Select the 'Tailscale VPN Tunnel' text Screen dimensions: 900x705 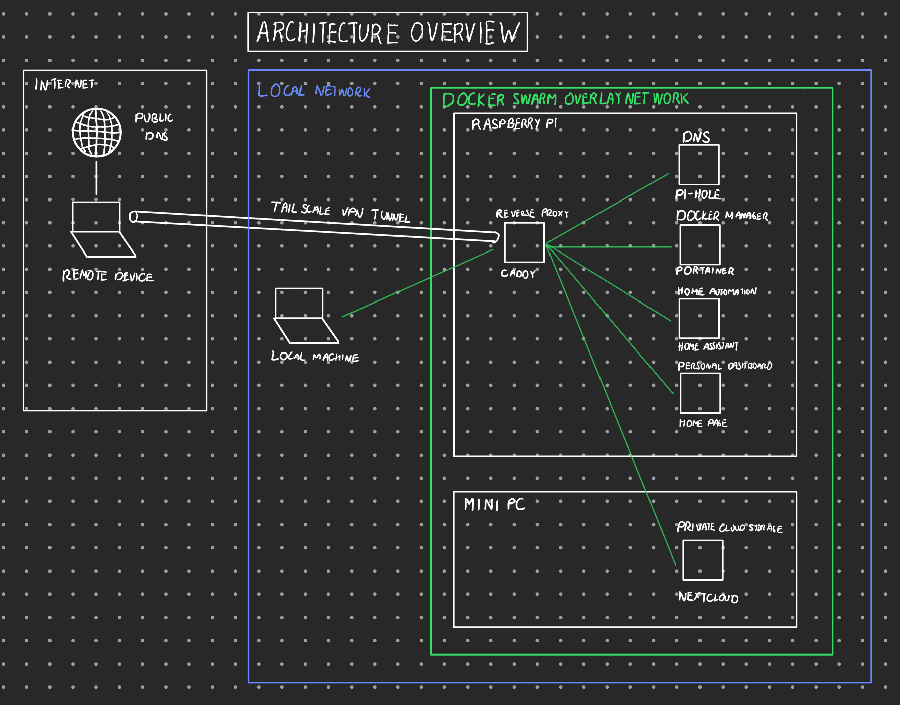click(x=340, y=211)
